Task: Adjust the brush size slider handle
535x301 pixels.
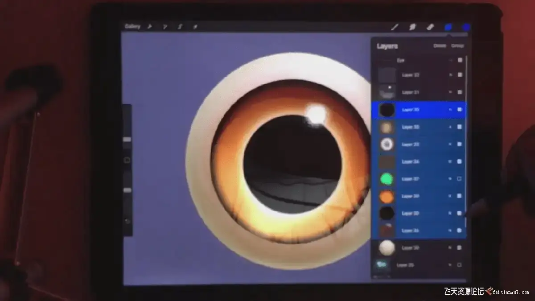Action: coord(127,139)
